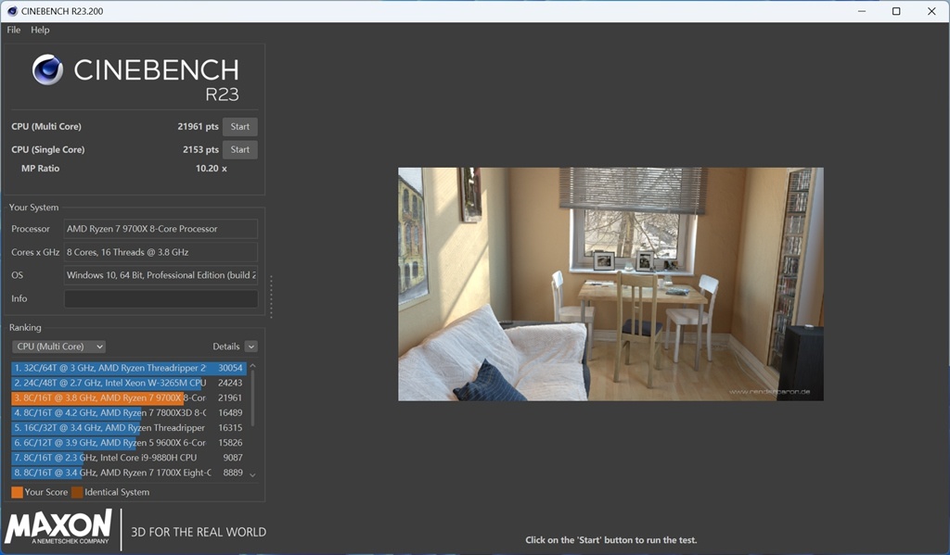Select highlighted ranking row Ryzen 7 9700X

pos(128,397)
